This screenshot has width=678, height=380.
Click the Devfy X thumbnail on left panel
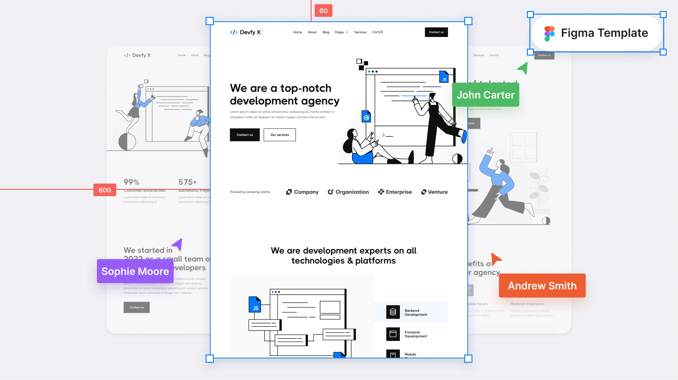coord(138,55)
